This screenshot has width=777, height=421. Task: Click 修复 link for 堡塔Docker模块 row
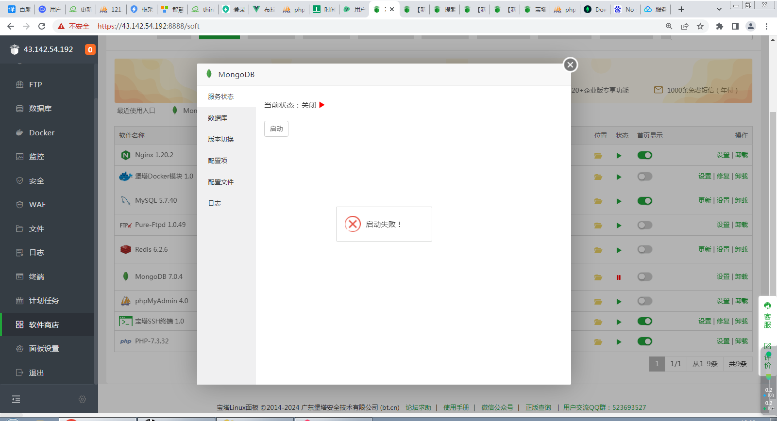point(723,176)
